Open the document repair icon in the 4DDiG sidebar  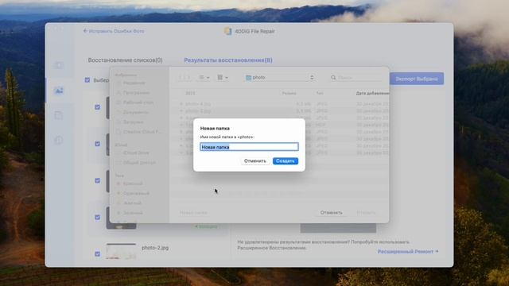pyautogui.click(x=59, y=115)
